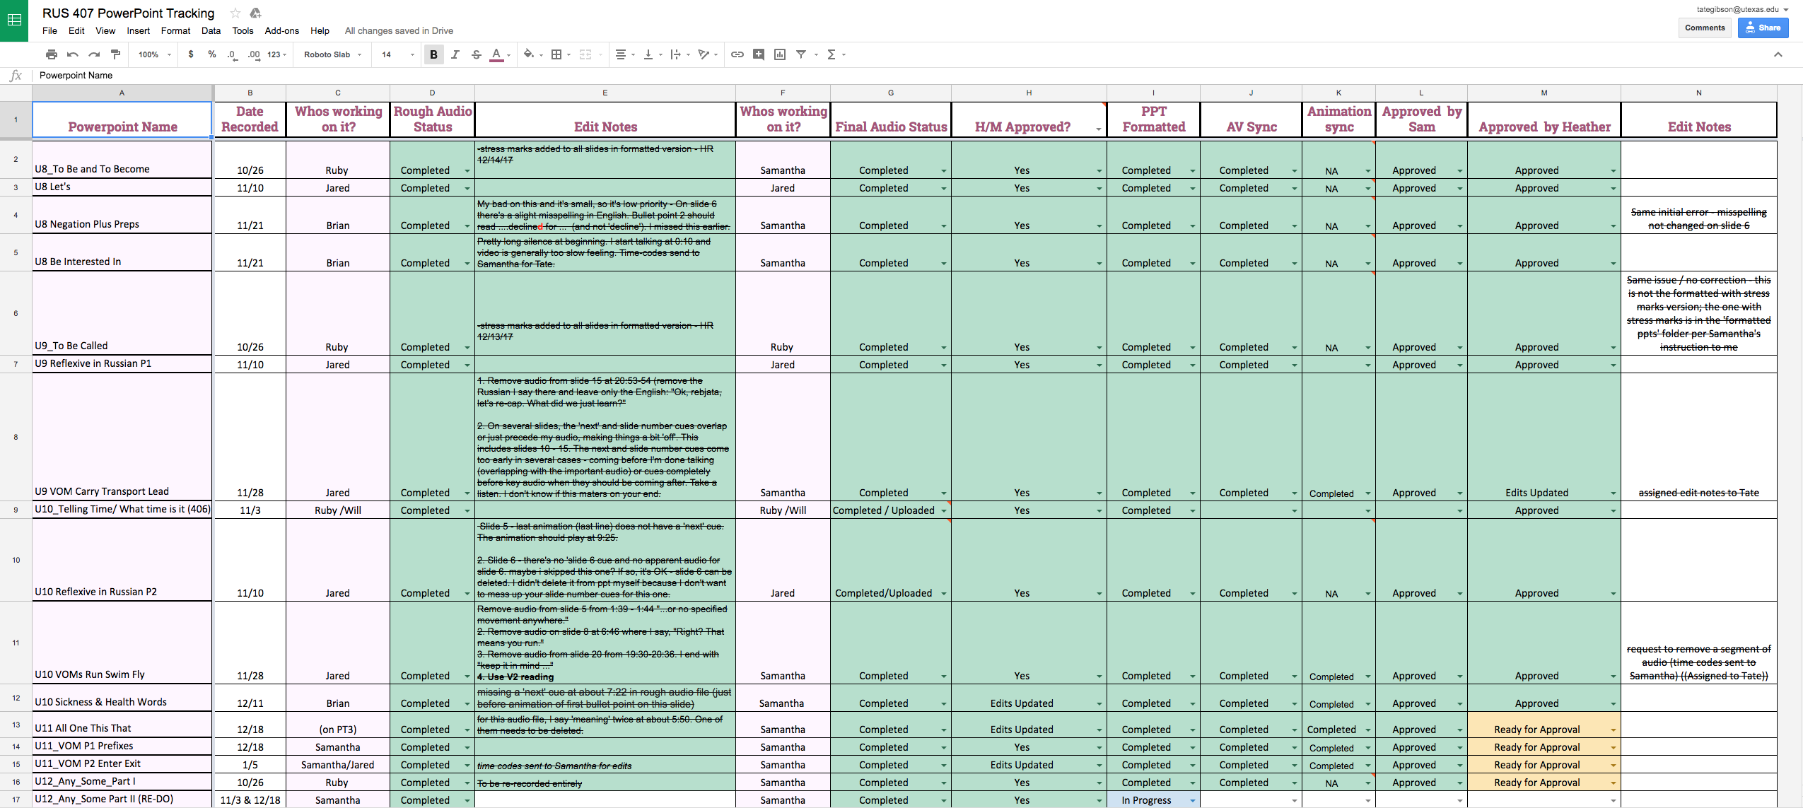This screenshot has width=1803, height=808.
Task: Toggle Bold formatting
Action: point(433,54)
